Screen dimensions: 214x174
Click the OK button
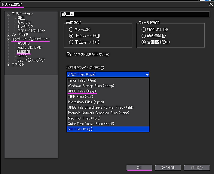139,167
